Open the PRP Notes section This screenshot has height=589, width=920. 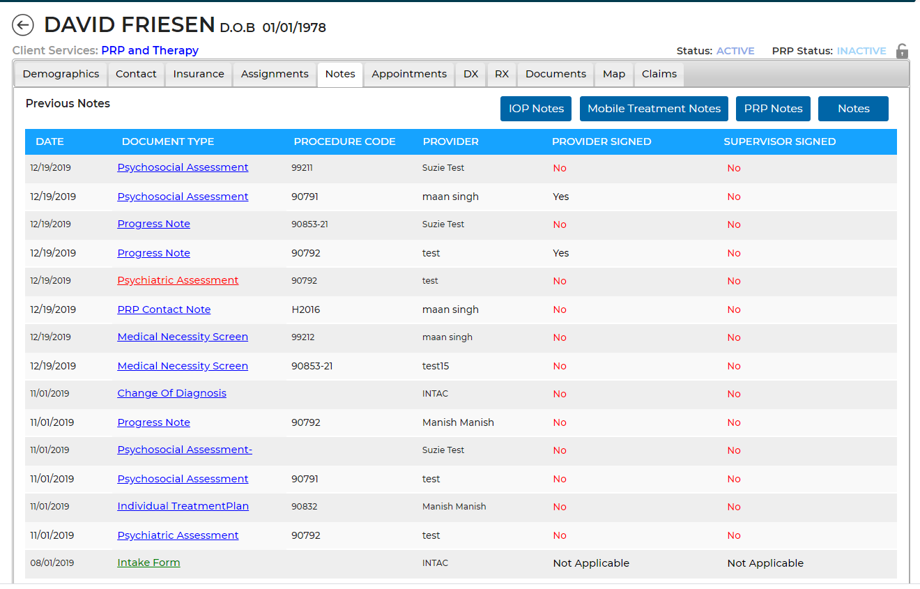click(x=773, y=109)
